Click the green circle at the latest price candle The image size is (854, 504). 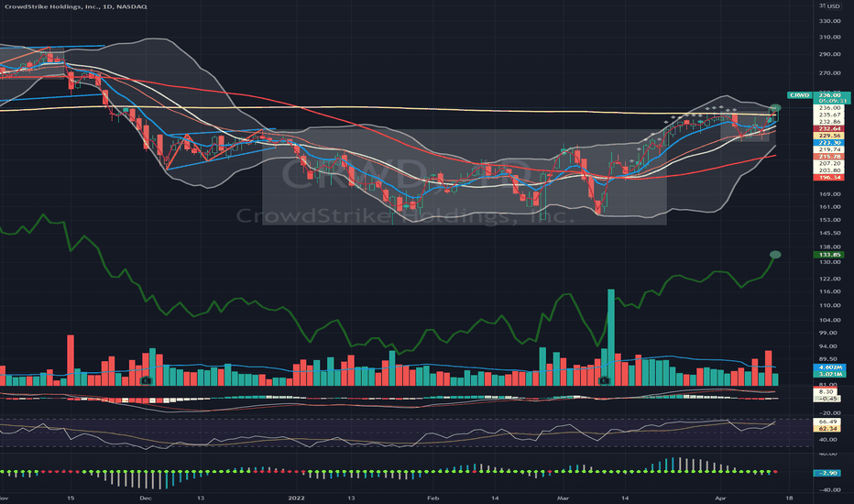coord(776,108)
